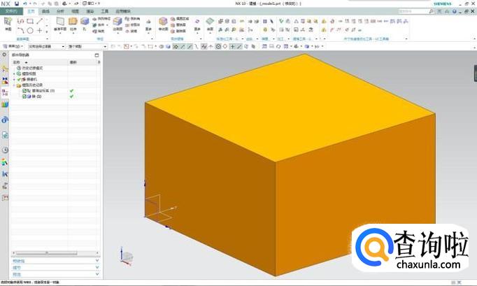
Task: Toggle green checkmark in Block row status column
Action: (71, 96)
